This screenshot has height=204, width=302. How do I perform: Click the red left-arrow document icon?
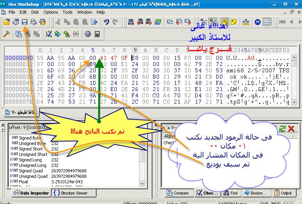click(179, 22)
